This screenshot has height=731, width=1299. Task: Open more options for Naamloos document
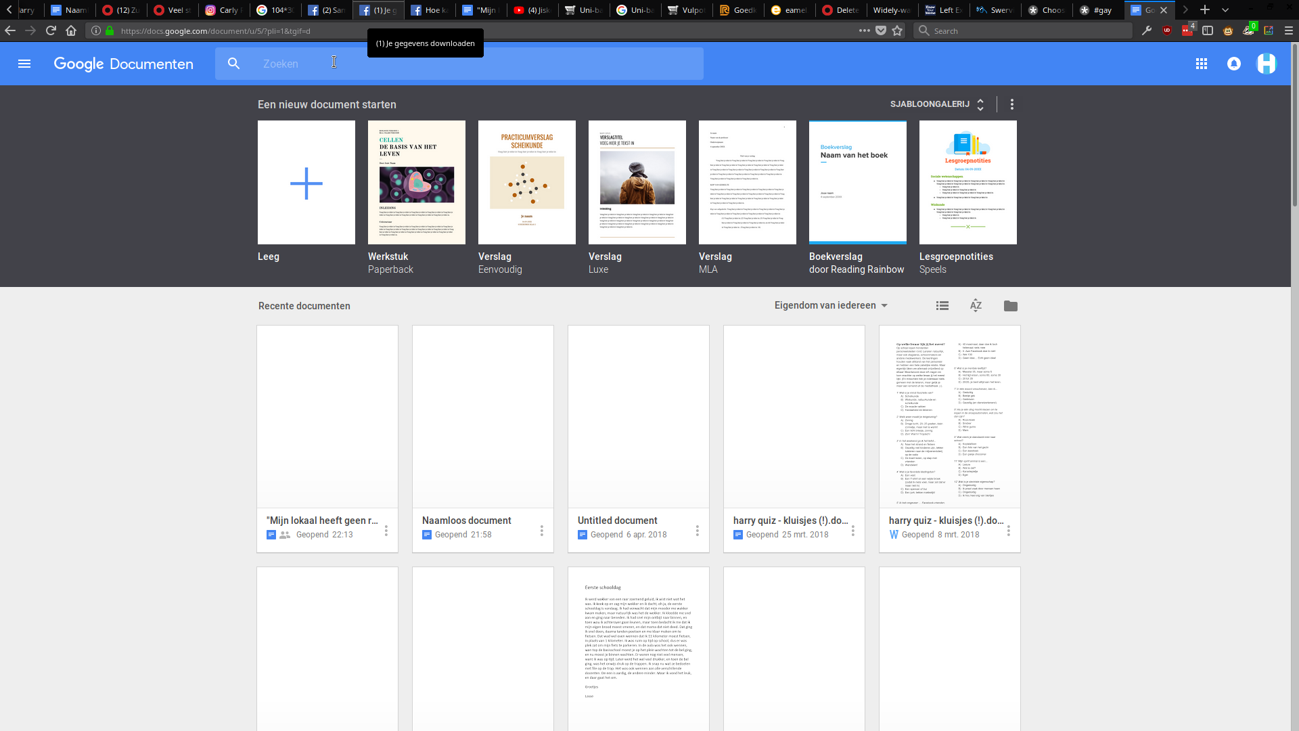point(542,531)
